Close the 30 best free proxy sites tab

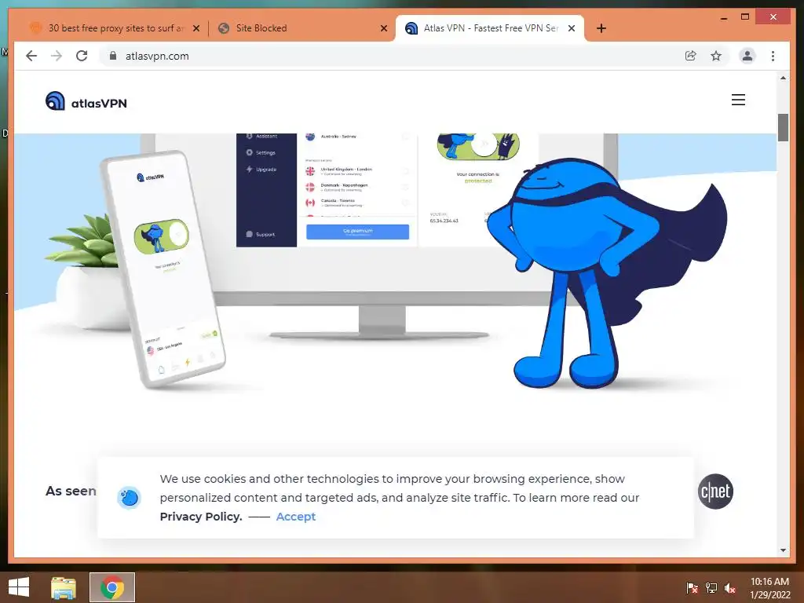(x=196, y=28)
